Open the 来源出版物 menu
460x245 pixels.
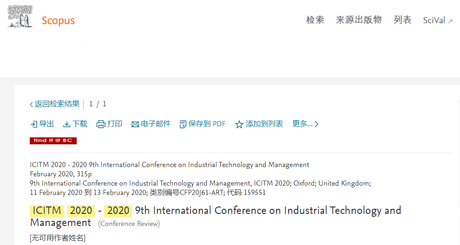pos(359,20)
